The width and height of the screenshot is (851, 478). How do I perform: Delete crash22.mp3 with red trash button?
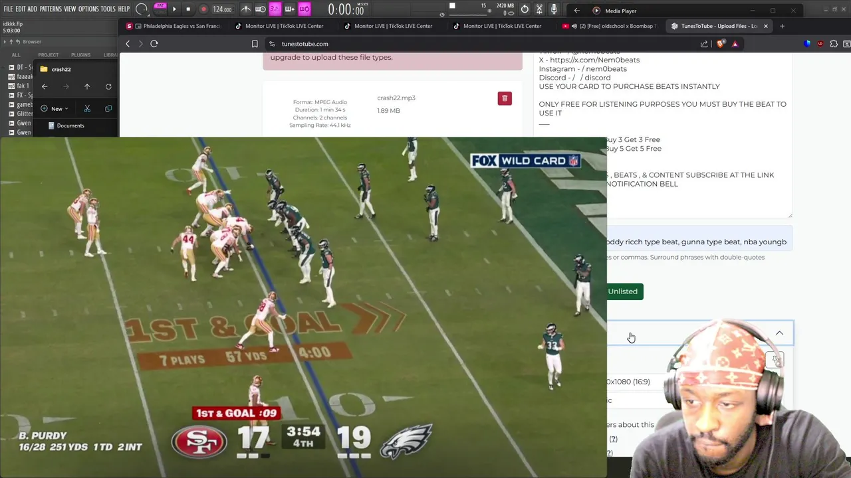[x=505, y=98]
